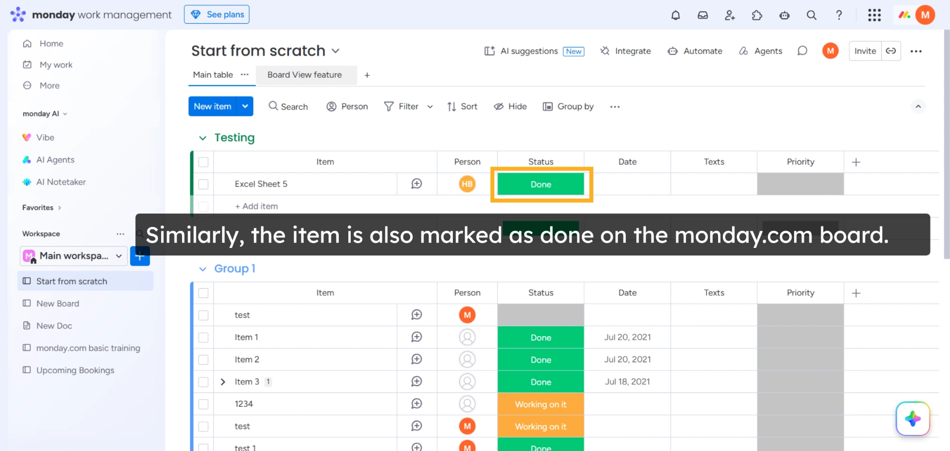Image resolution: width=950 pixels, height=451 pixels.
Task: Collapse Group 1
Action: pyautogui.click(x=203, y=269)
